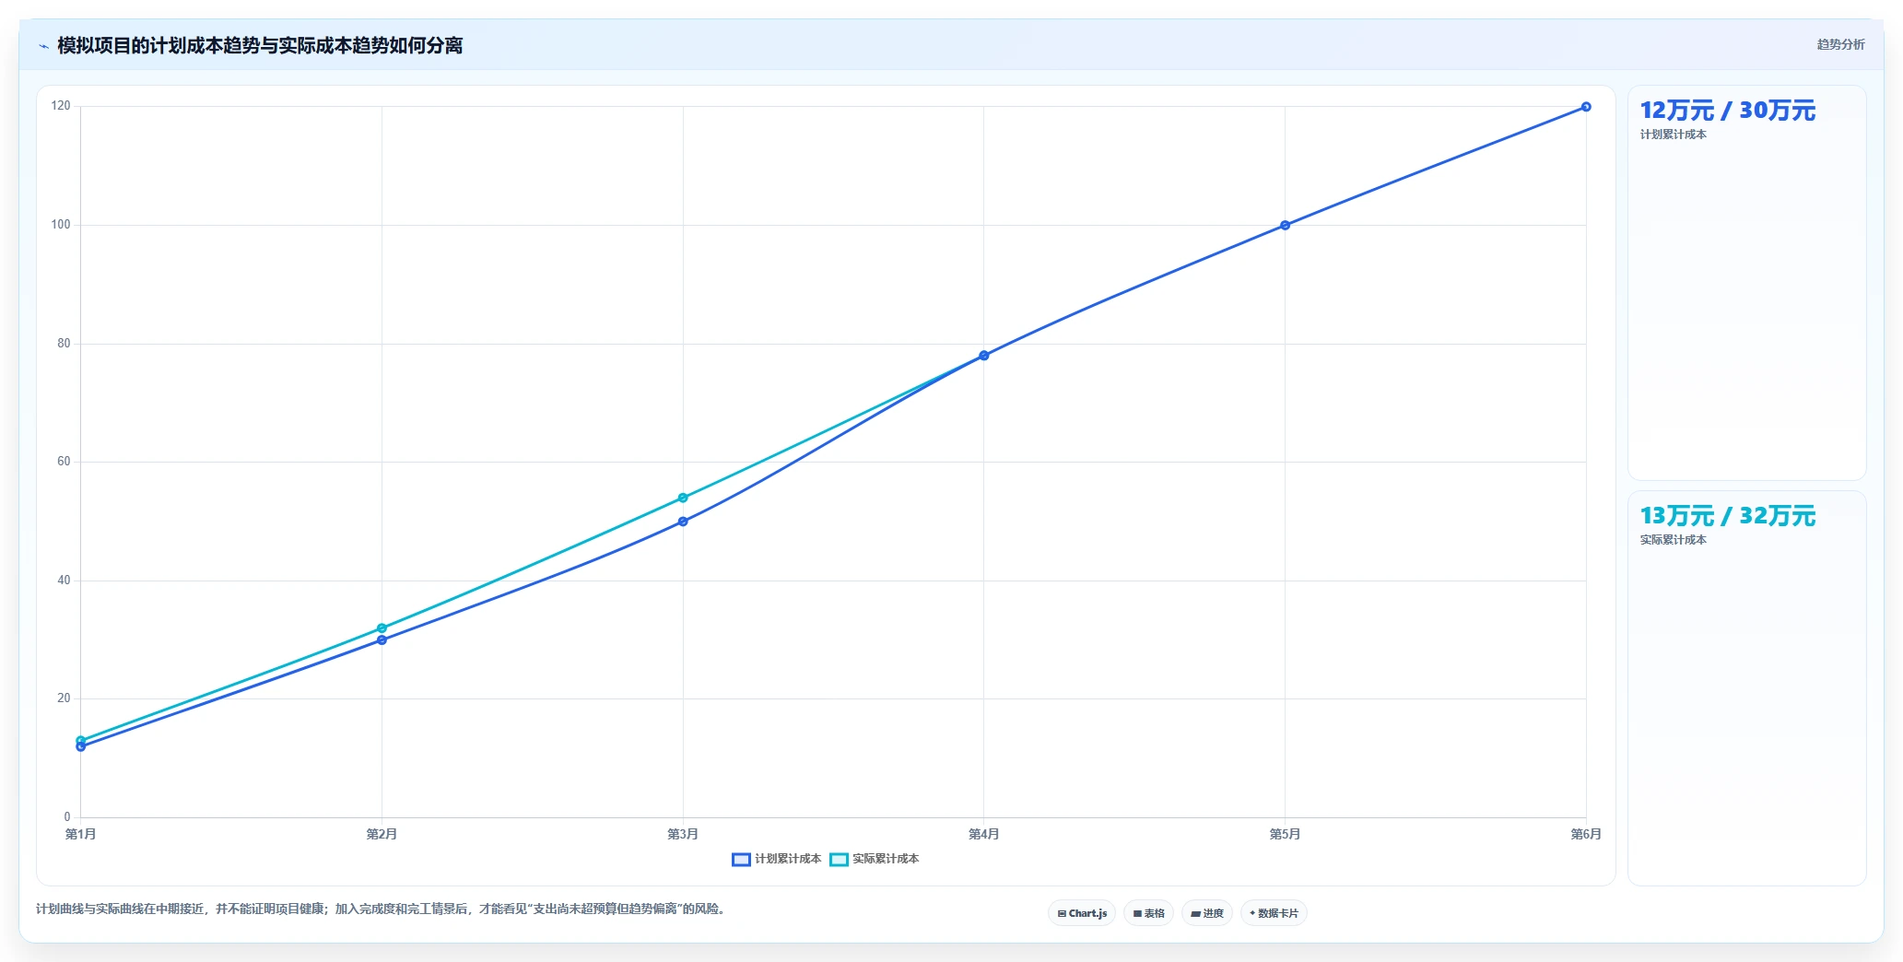Screen dimensions: 1903x962
Task: Click the 计划累计成本 card caption
Action: 1673,135
